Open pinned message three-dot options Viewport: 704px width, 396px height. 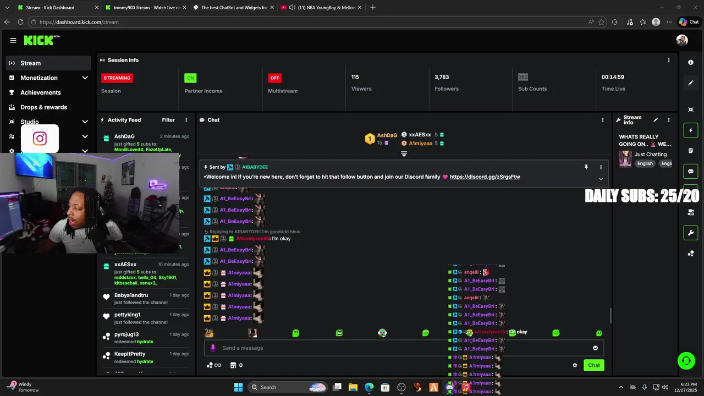click(x=601, y=167)
